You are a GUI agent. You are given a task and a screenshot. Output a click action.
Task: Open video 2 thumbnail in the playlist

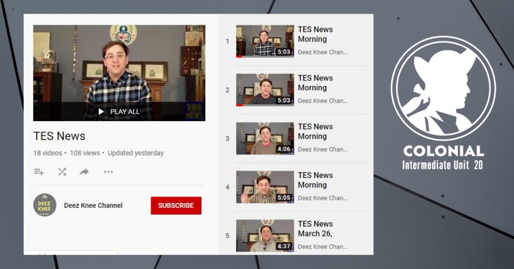click(x=265, y=90)
